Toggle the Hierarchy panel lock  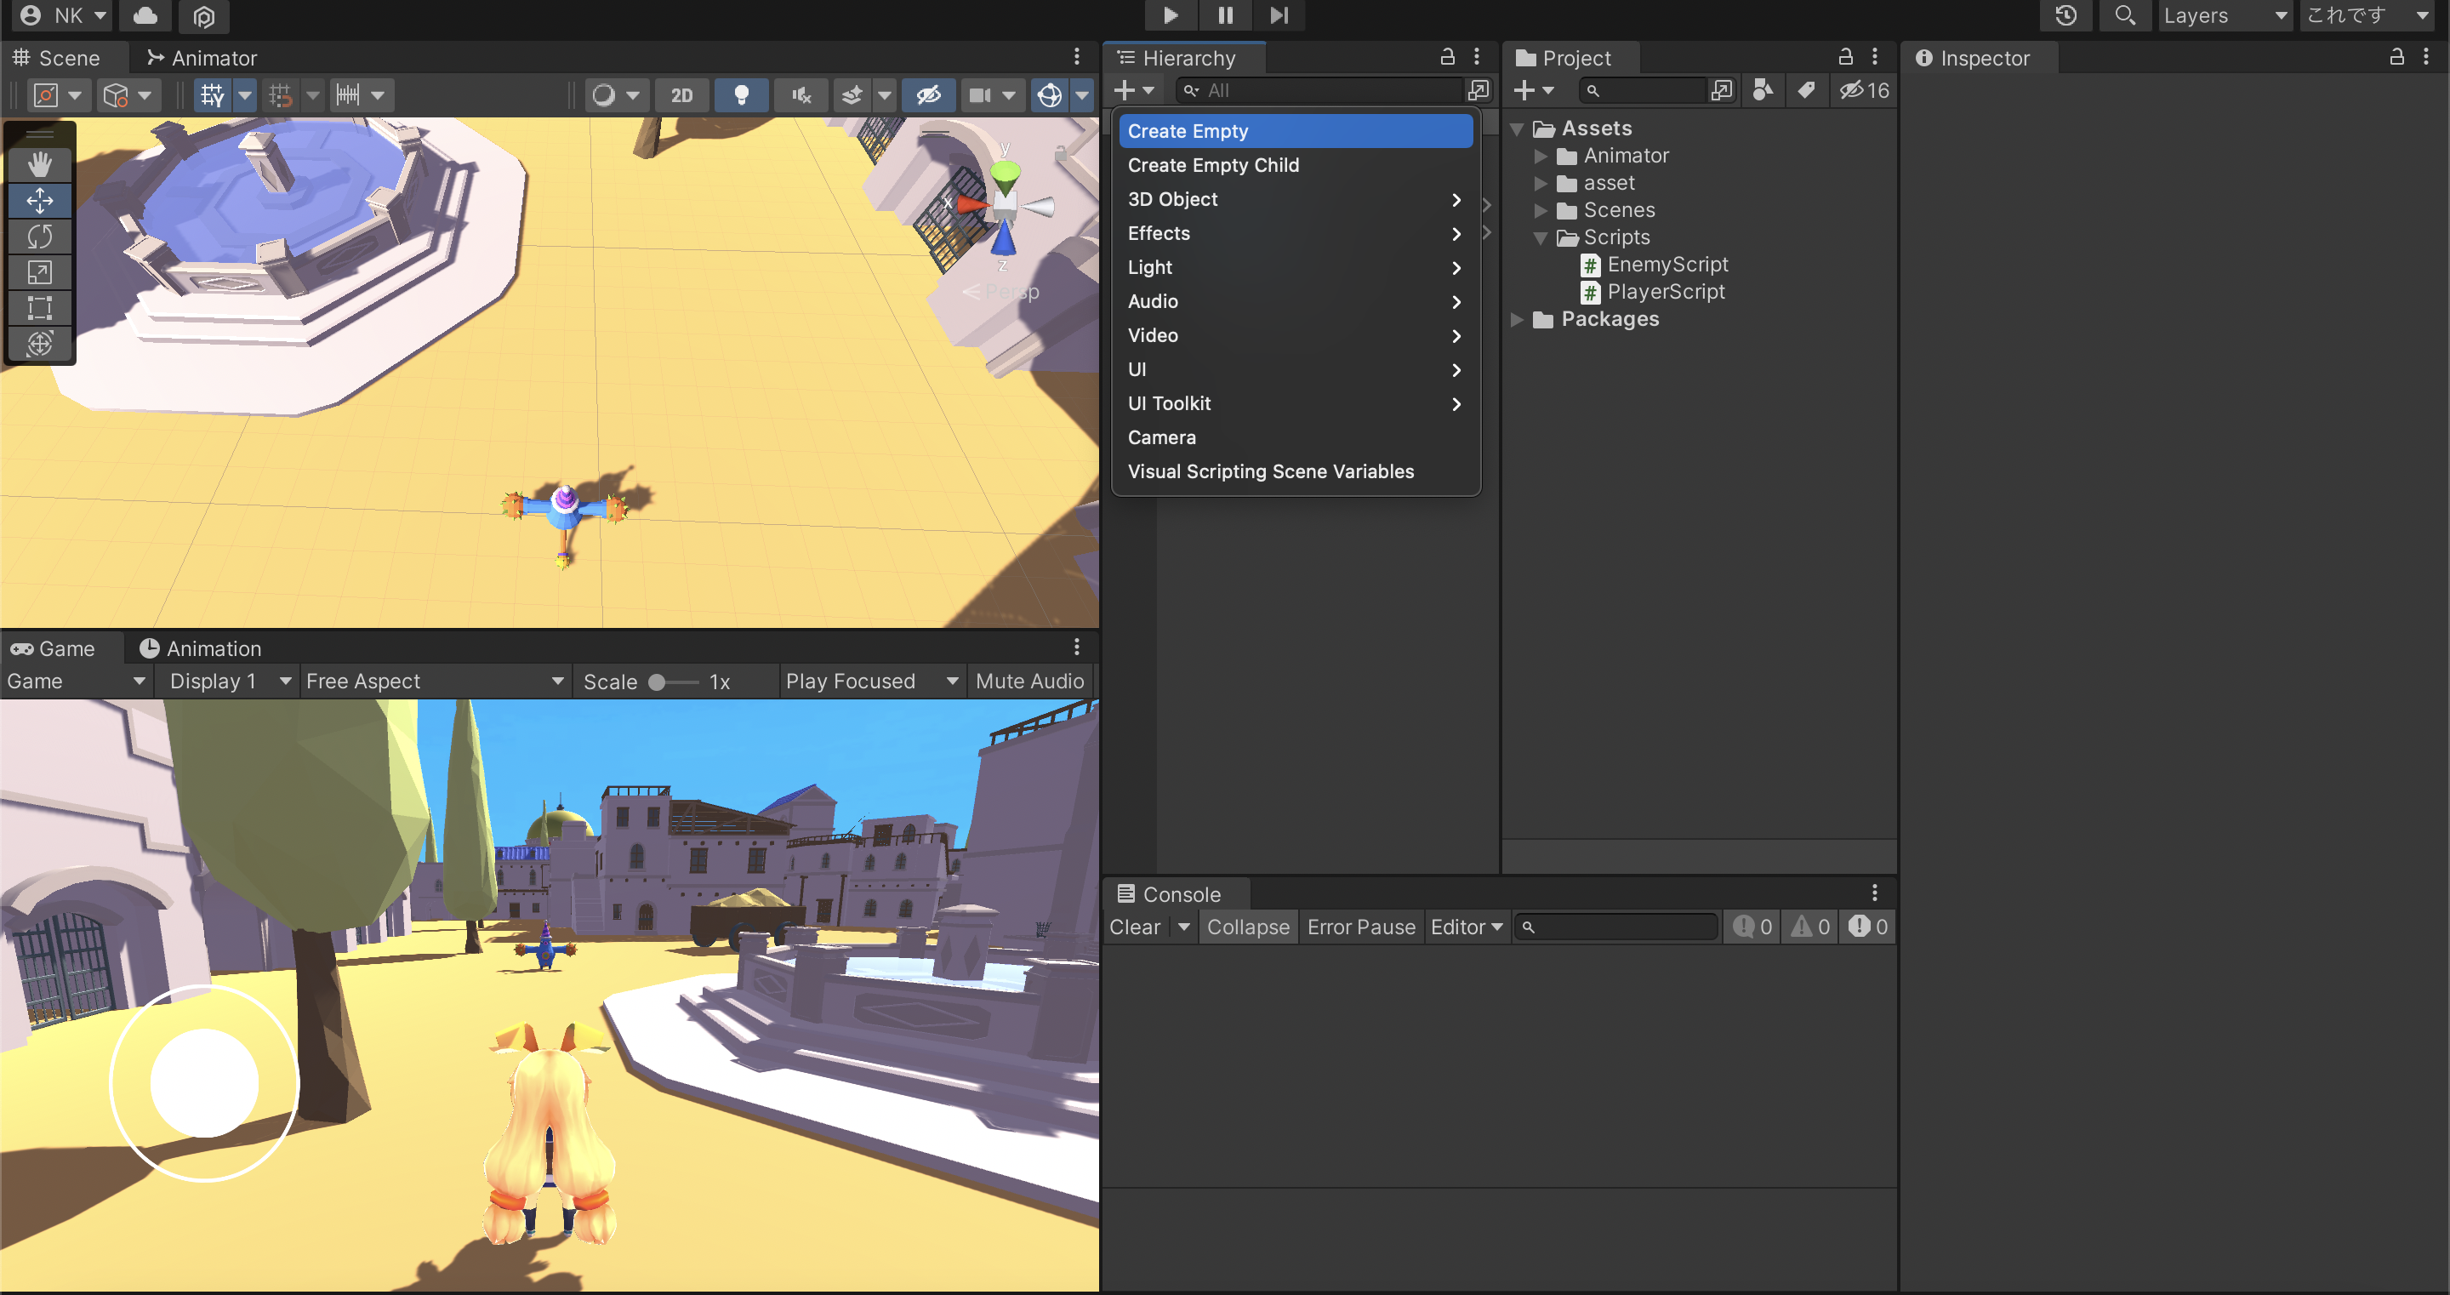(1446, 57)
